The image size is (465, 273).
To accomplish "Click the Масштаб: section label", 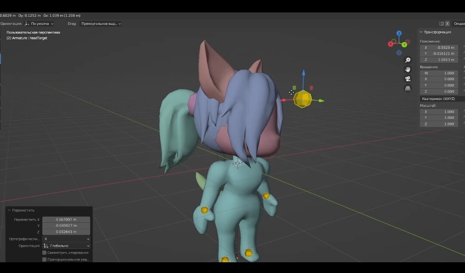I will pyautogui.click(x=428, y=106).
